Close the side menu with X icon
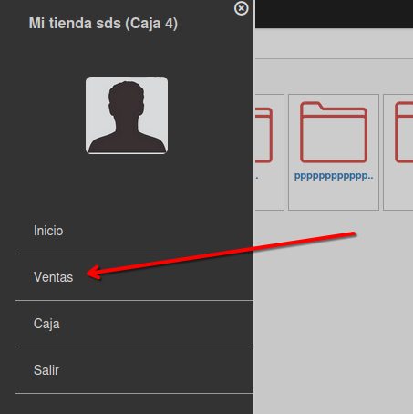This screenshot has width=413, height=414. click(241, 8)
